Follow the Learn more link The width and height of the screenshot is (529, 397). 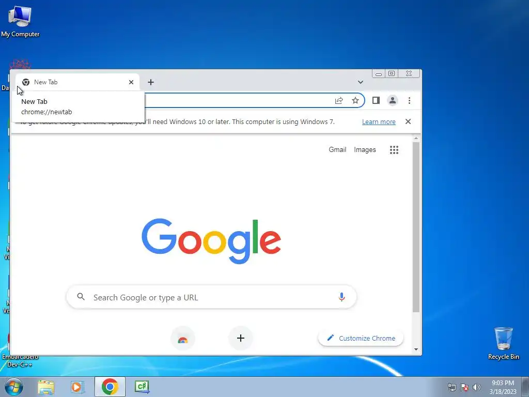point(379,122)
